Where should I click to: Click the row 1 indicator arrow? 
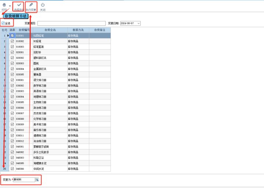click(x=8, y=36)
